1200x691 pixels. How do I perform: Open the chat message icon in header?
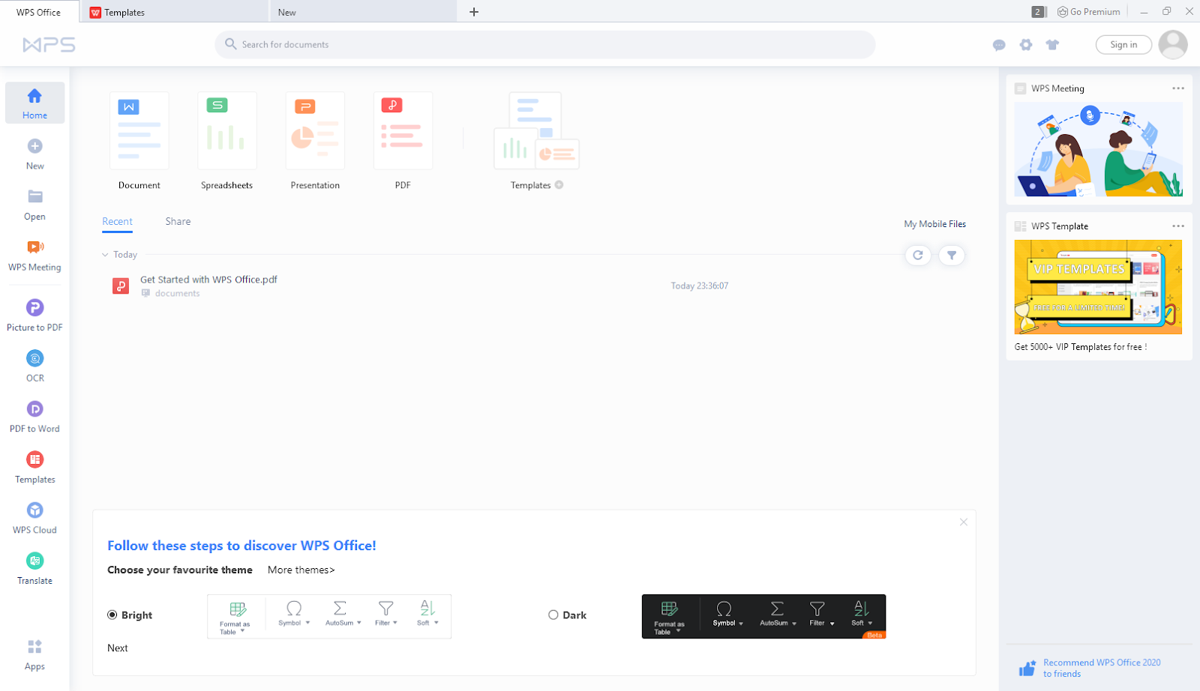[999, 45]
